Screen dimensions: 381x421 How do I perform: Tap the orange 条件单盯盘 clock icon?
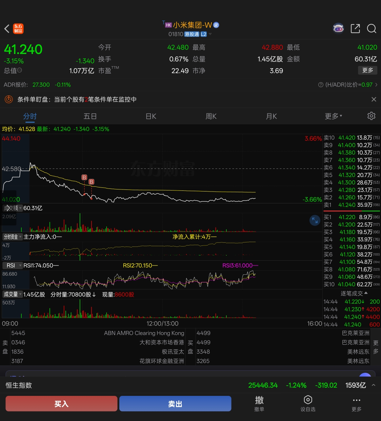pos(8,99)
